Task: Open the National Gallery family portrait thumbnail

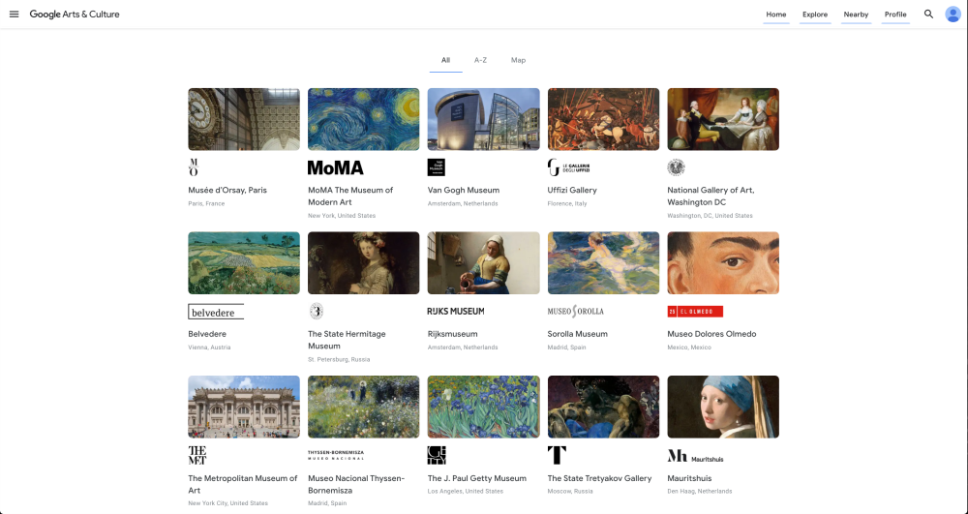Action: click(x=723, y=119)
